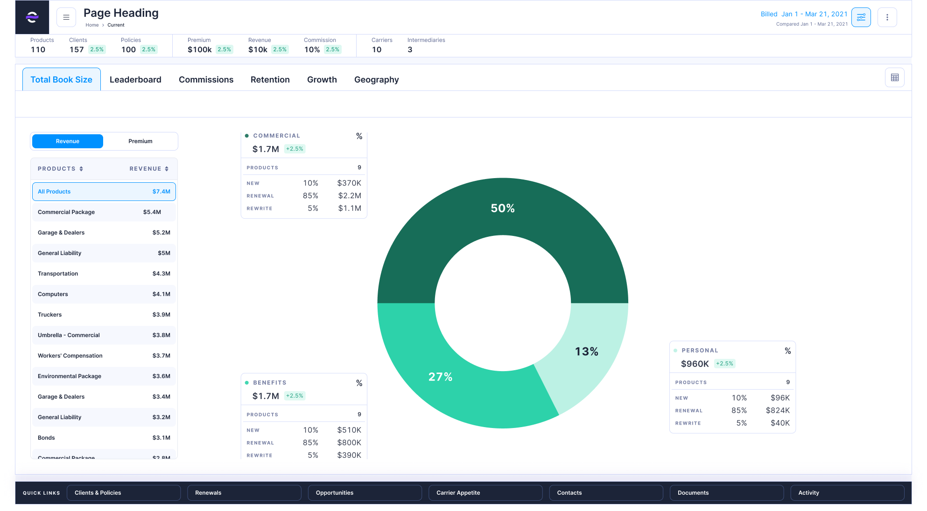927x511 pixels.
Task: Open the filter settings icon
Action: click(861, 17)
